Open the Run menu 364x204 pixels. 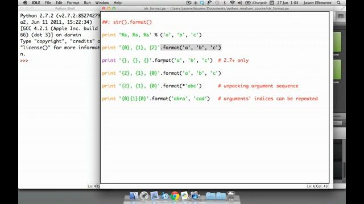click(87, 3)
